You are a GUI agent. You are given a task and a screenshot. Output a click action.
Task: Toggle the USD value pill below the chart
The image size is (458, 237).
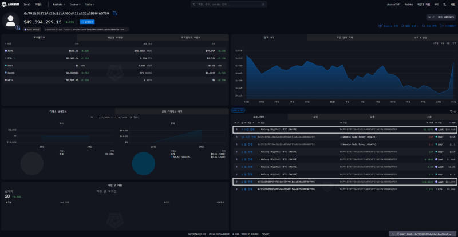[x=238, y=110]
